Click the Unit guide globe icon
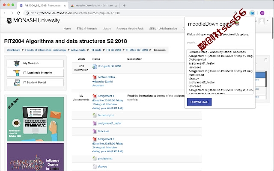This screenshot has width=274, height=171. point(95,67)
